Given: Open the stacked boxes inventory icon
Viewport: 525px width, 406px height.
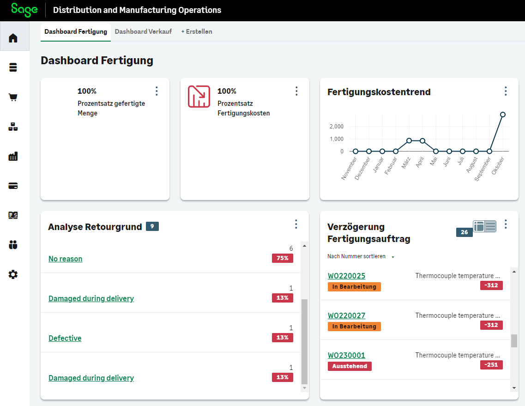Looking at the screenshot, I should coord(13,127).
